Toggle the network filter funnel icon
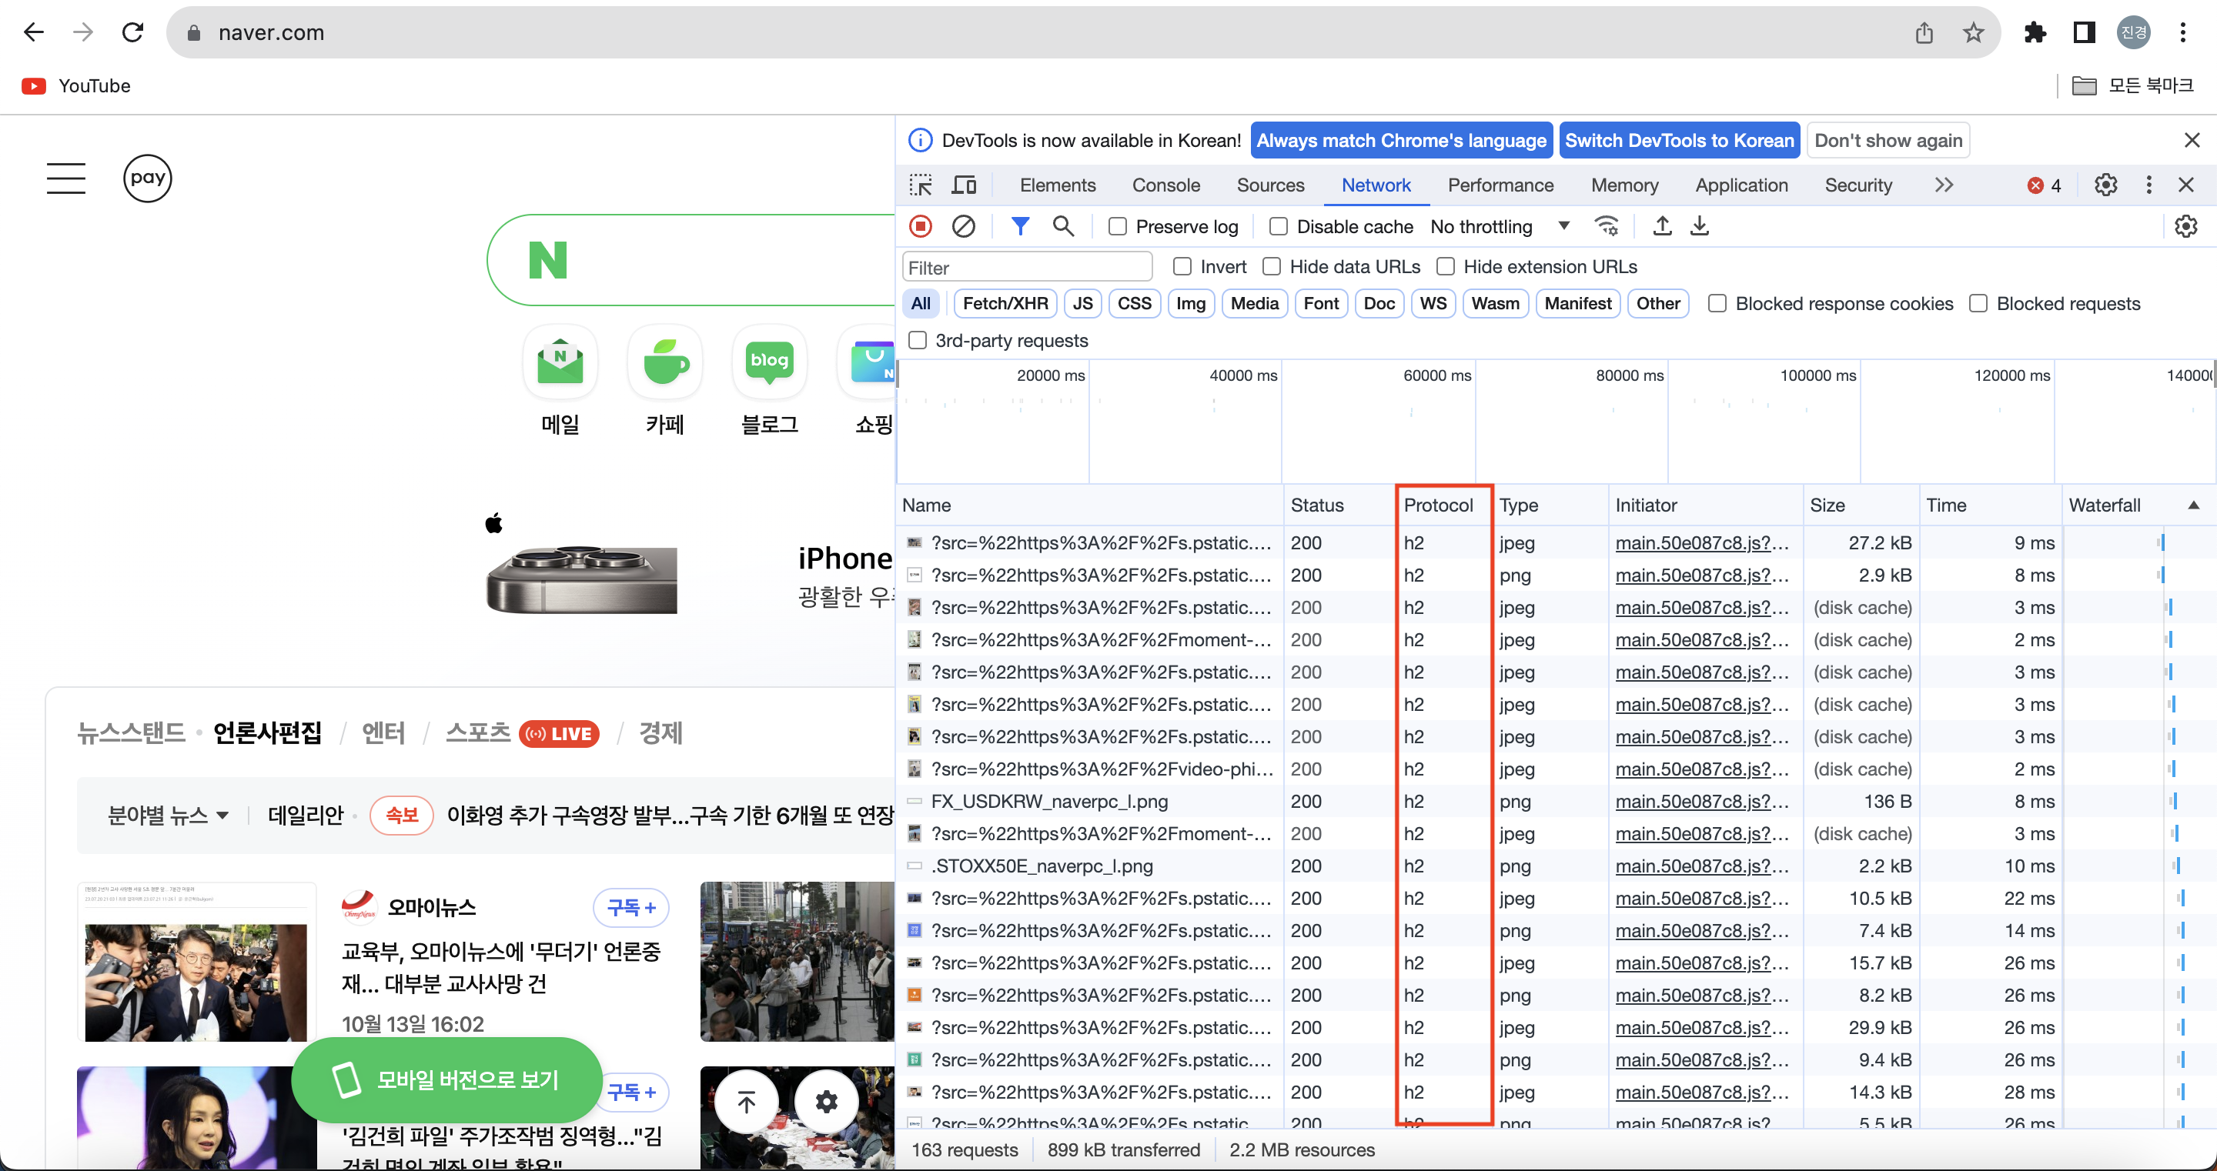 click(1020, 226)
